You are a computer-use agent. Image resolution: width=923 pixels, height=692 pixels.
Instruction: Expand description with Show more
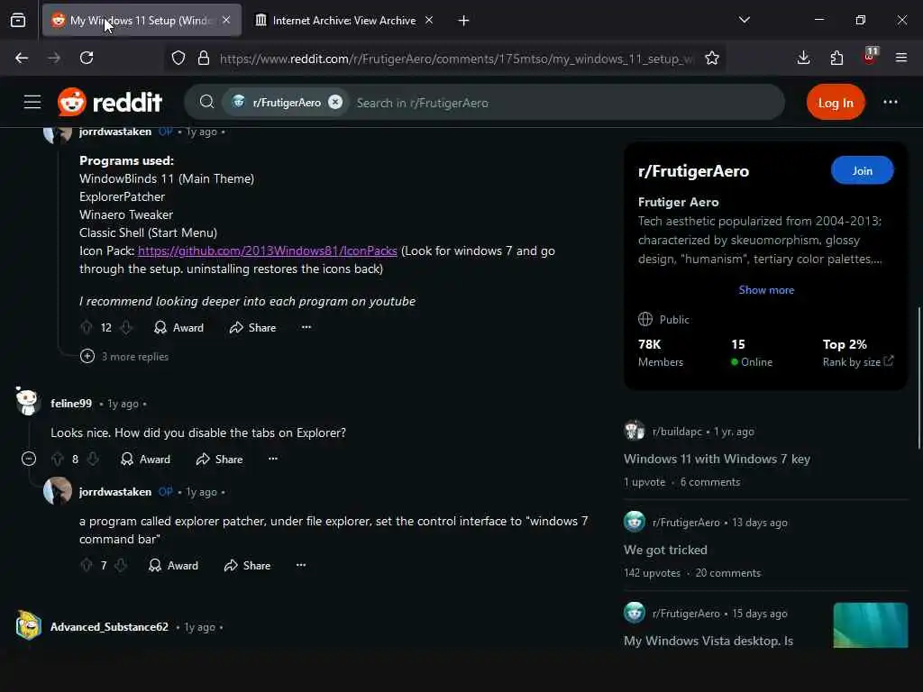766,290
